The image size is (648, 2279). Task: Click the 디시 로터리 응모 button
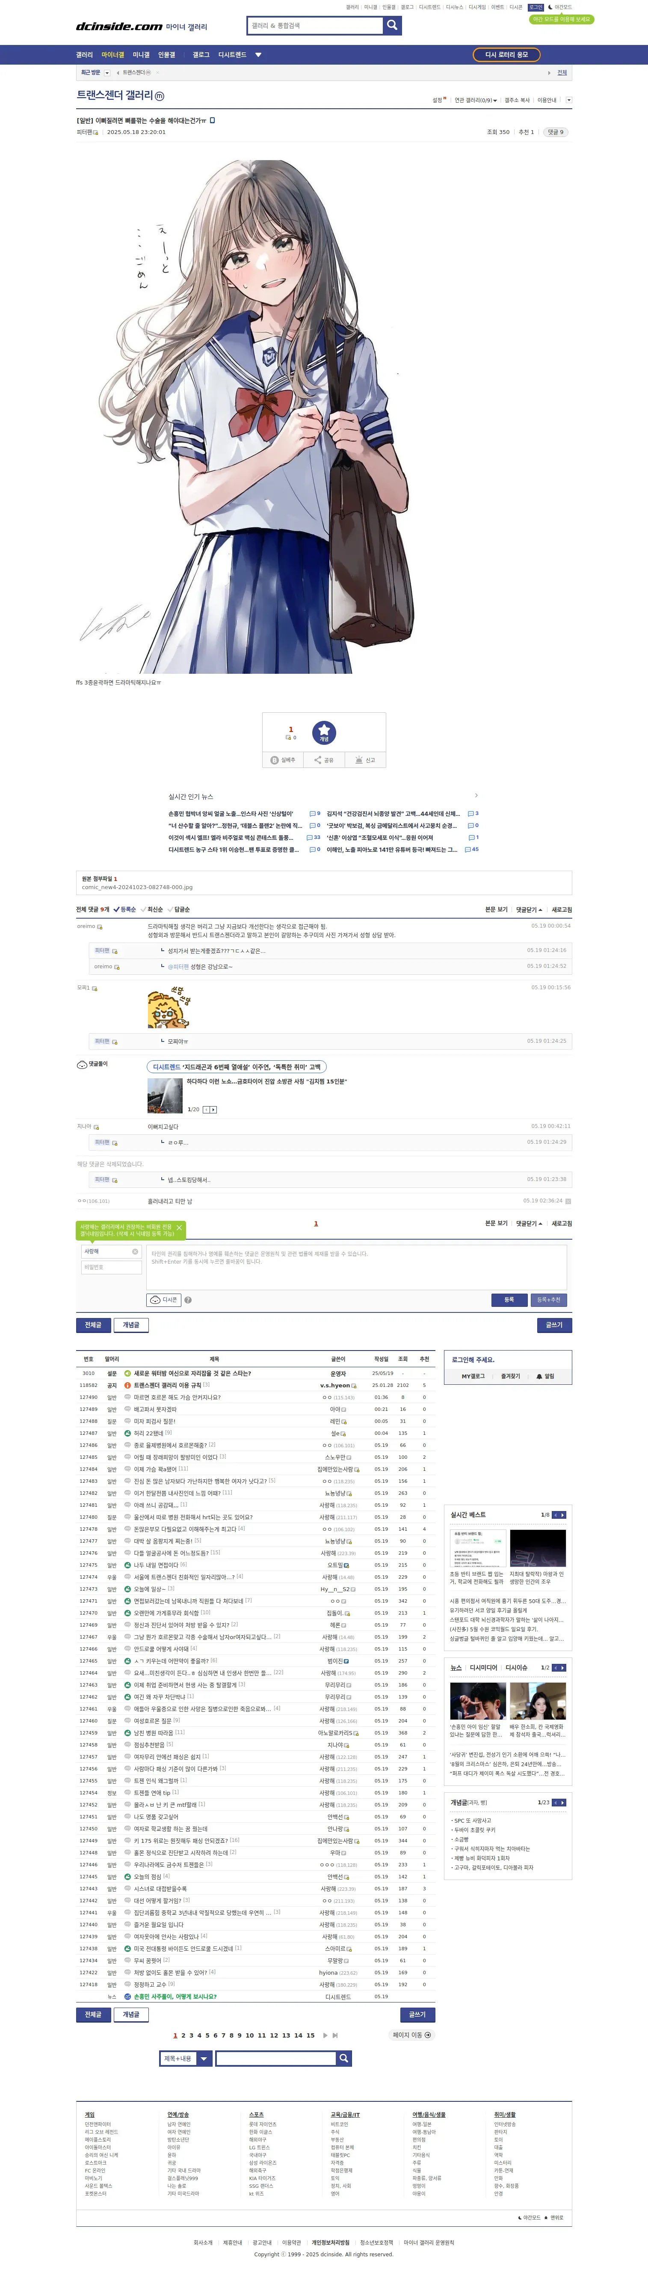[x=506, y=55]
